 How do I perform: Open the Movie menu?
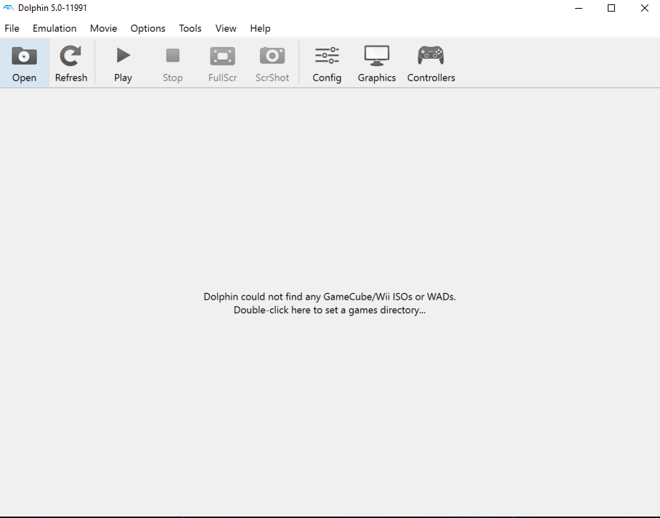coord(104,28)
